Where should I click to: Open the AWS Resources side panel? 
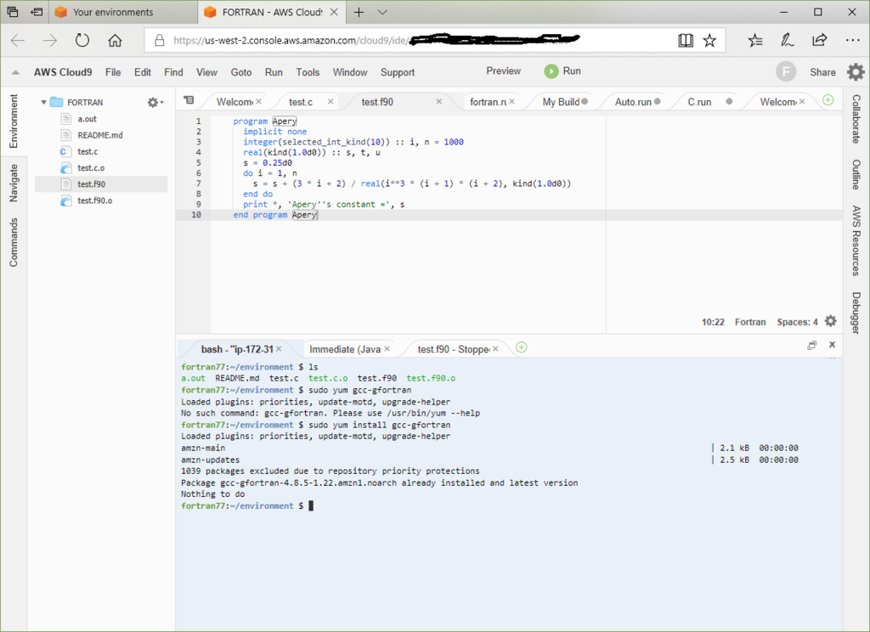point(856,240)
